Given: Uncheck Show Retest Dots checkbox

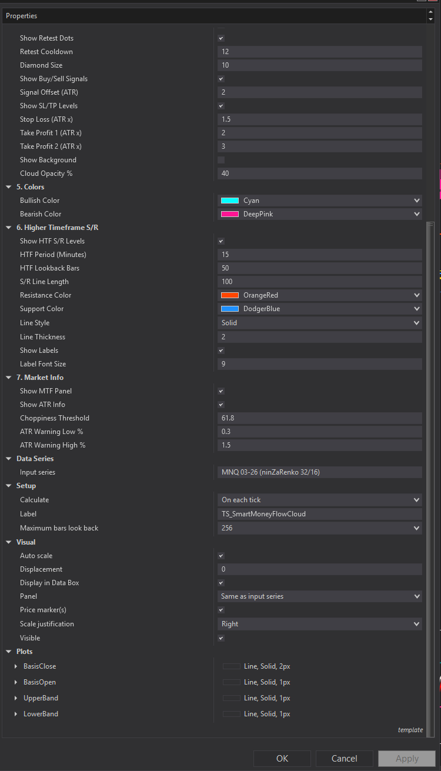Looking at the screenshot, I should pyautogui.click(x=221, y=38).
